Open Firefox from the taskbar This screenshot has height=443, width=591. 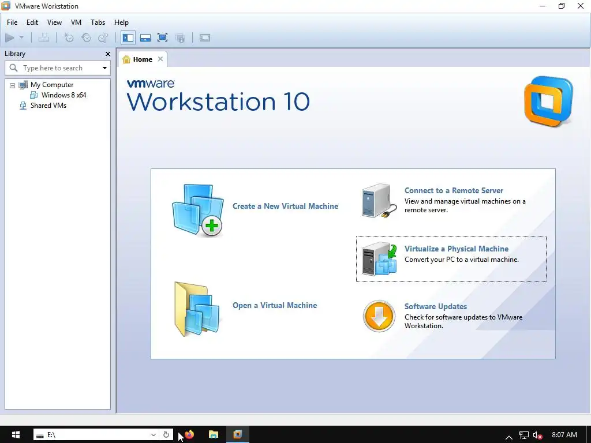[189, 434]
